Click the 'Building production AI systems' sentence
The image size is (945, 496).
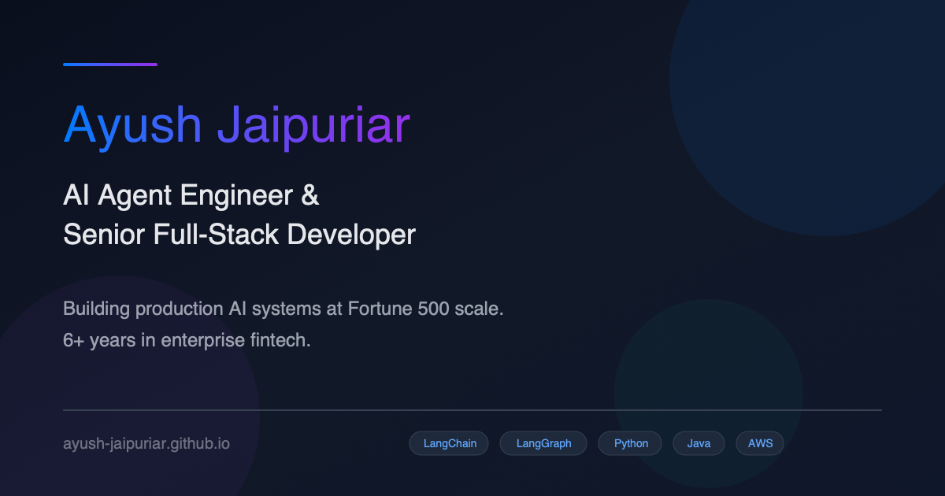tap(283, 309)
